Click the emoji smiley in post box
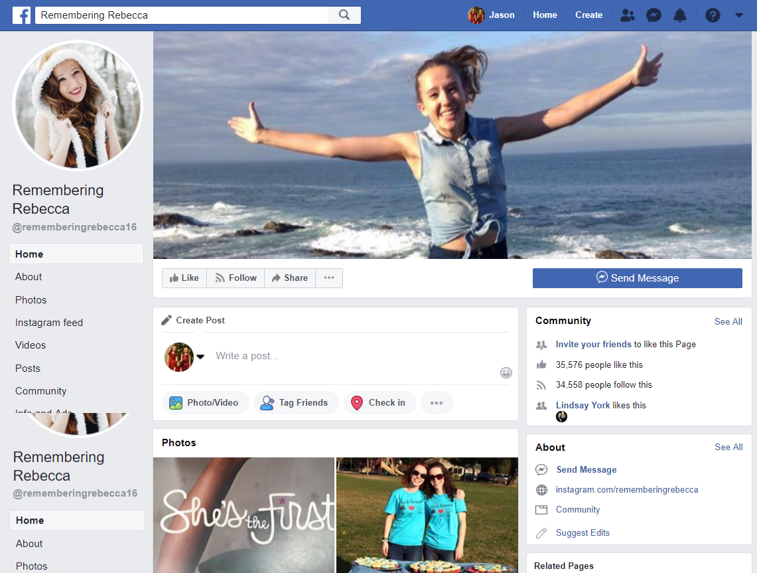Viewport: 757px width, 573px height. point(506,372)
